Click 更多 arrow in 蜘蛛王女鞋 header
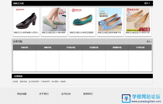This screenshot has width=163, height=104. (x=147, y=3)
